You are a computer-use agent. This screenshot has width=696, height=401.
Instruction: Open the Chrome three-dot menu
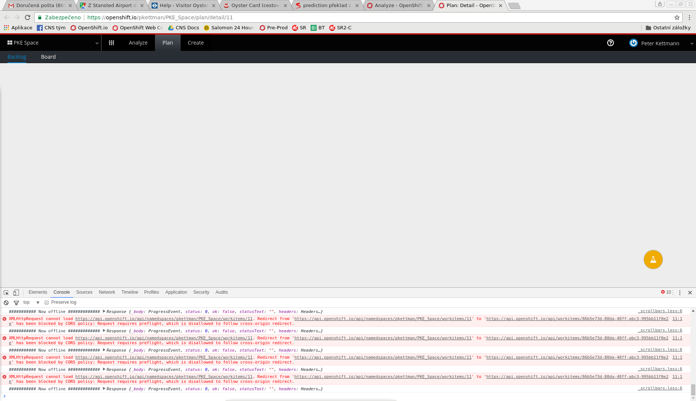pos(689,17)
